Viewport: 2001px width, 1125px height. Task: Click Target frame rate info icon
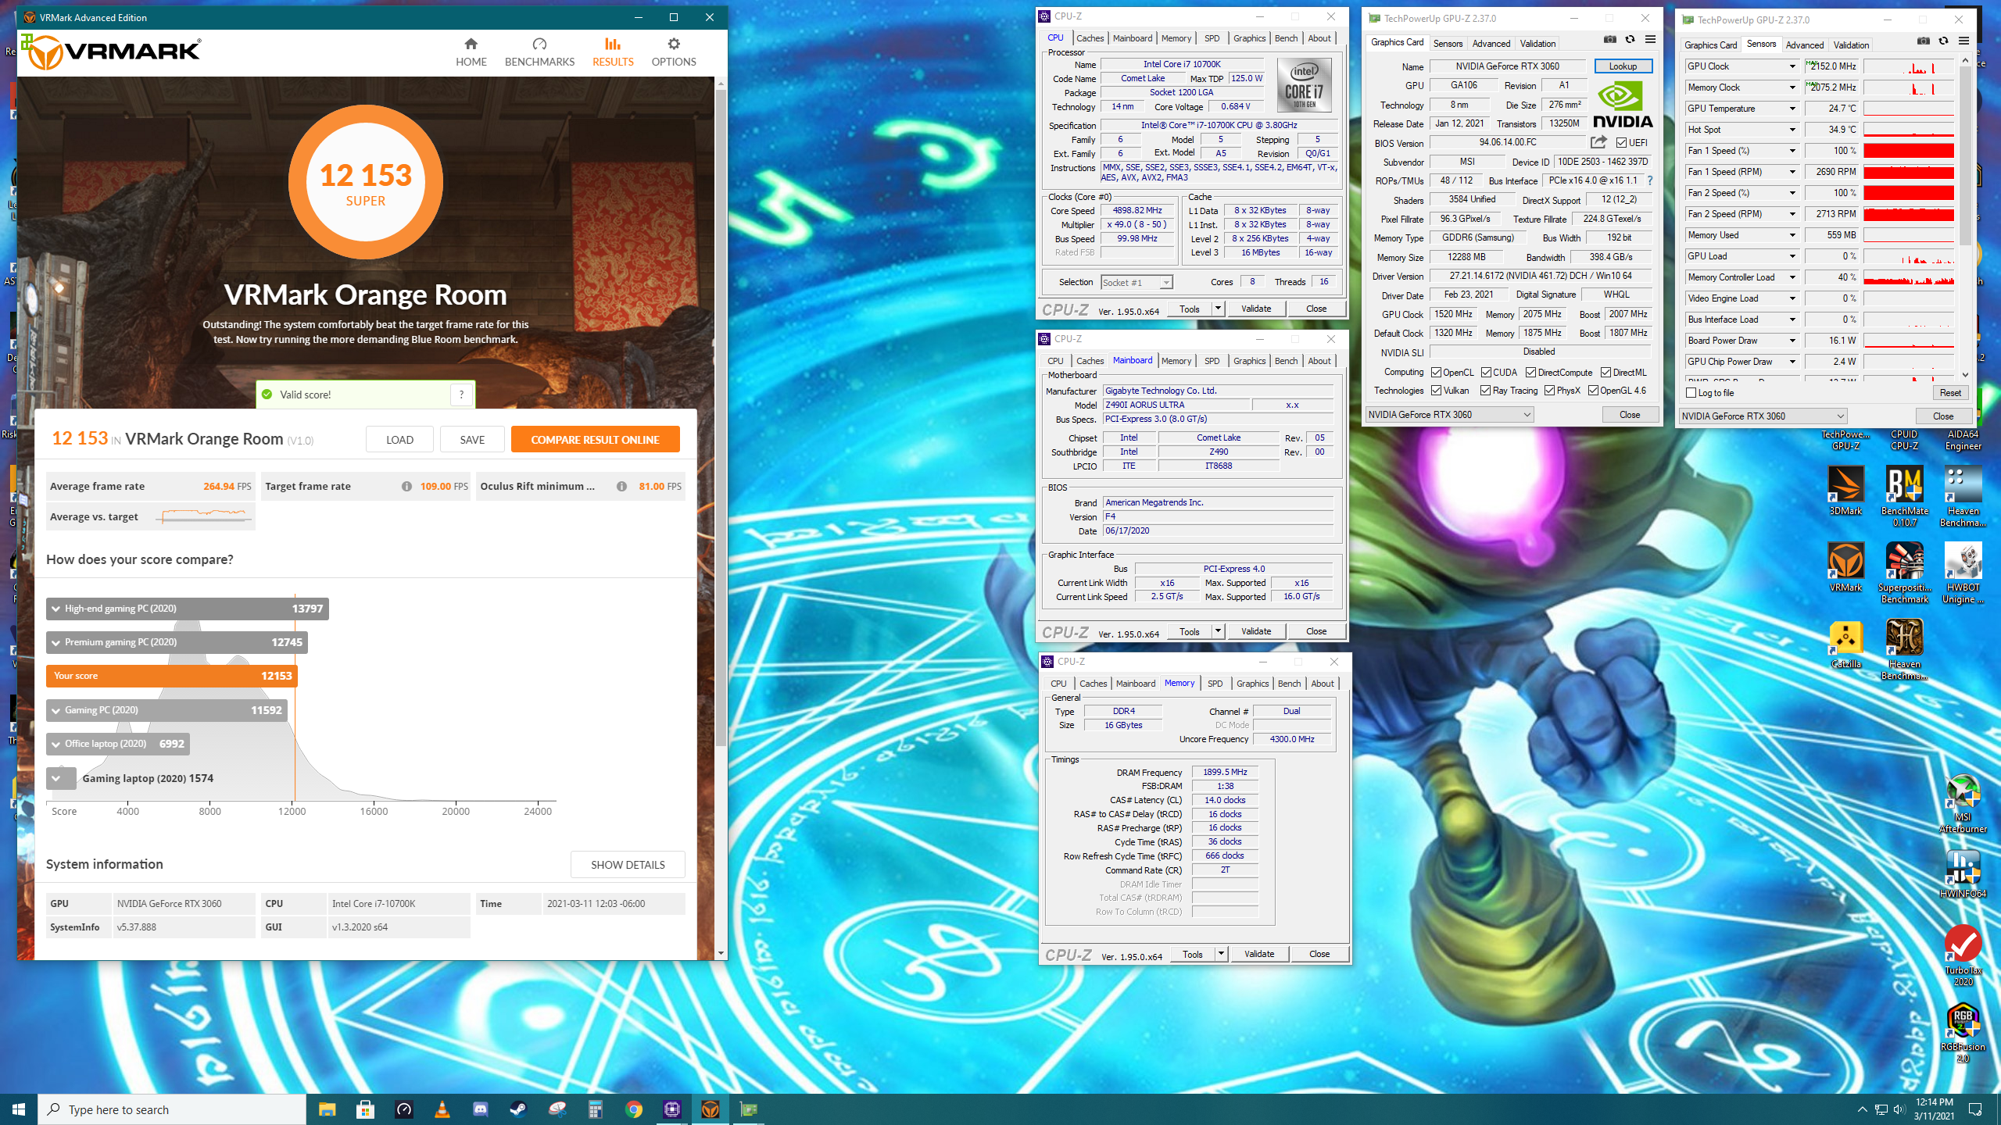pos(406,486)
